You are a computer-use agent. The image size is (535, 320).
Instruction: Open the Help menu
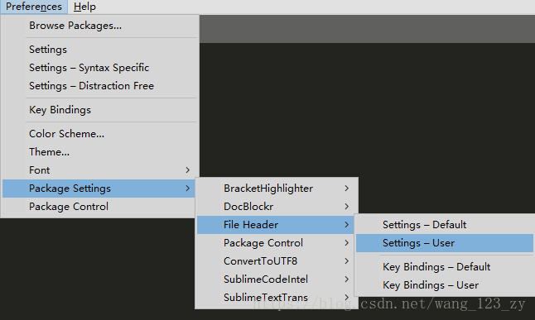[x=84, y=7]
